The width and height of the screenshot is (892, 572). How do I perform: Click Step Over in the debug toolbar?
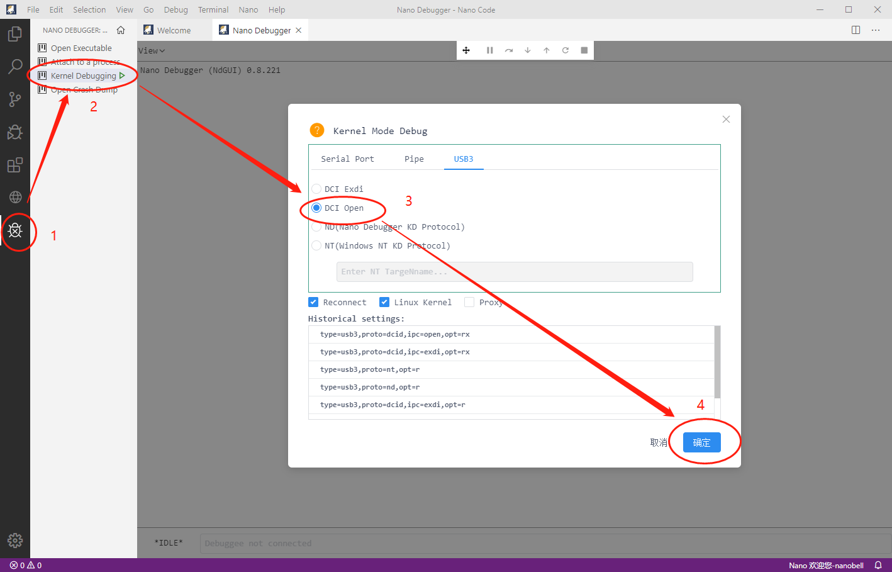point(509,50)
